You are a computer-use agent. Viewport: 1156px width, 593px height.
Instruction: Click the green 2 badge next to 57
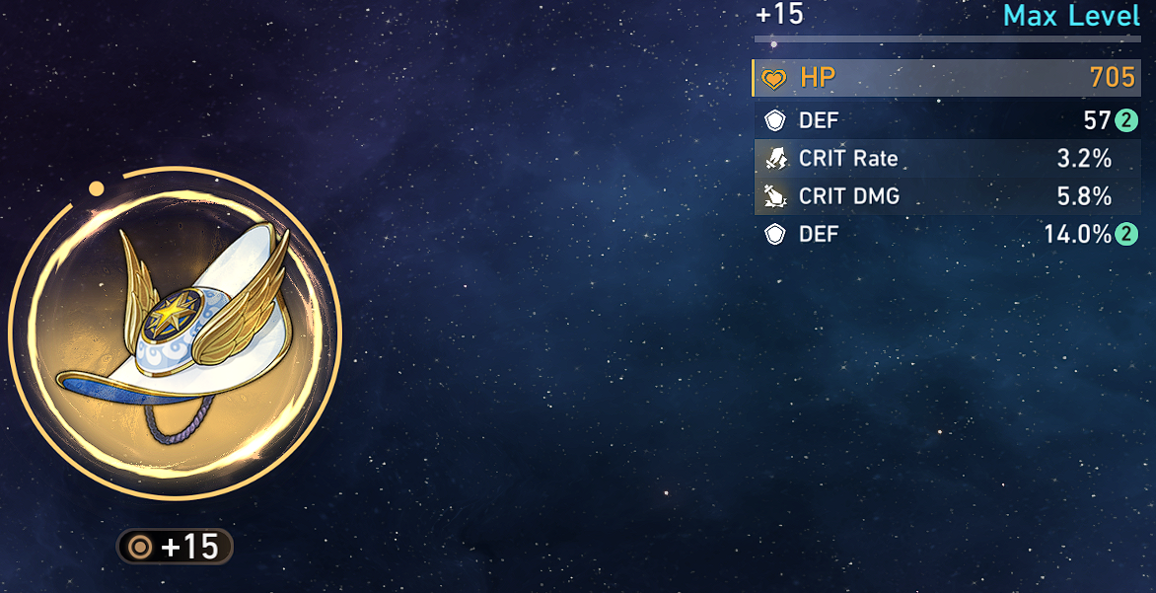click(1125, 121)
